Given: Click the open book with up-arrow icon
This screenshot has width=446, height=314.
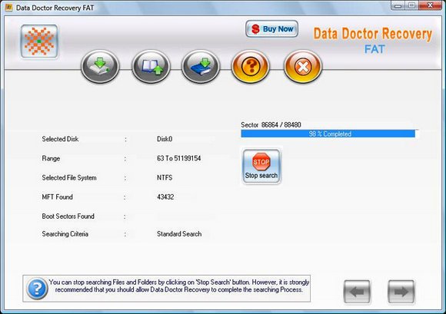Looking at the screenshot, I should 151,67.
